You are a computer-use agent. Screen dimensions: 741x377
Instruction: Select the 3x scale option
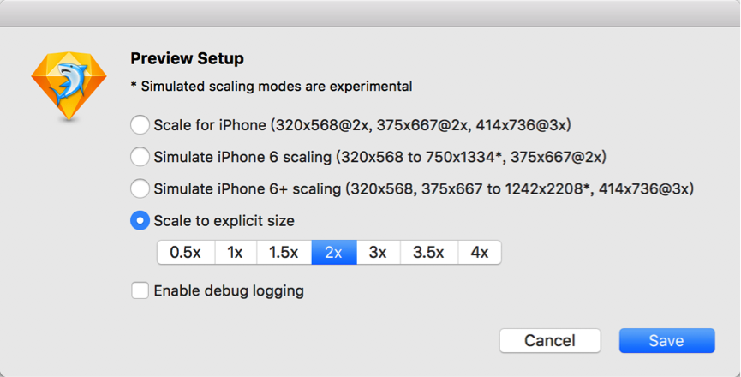point(378,253)
